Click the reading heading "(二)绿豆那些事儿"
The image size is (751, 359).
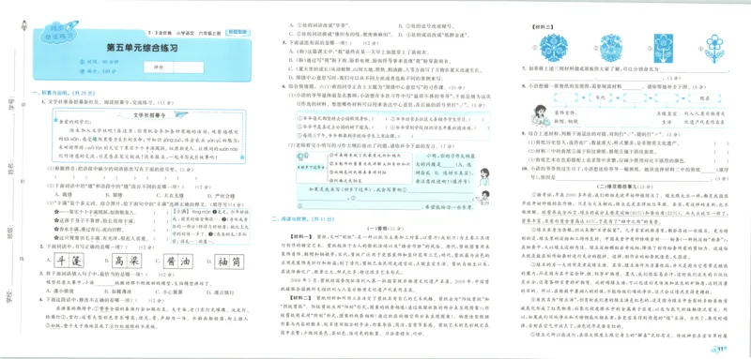pyautogui.click(x=619, y=186)
